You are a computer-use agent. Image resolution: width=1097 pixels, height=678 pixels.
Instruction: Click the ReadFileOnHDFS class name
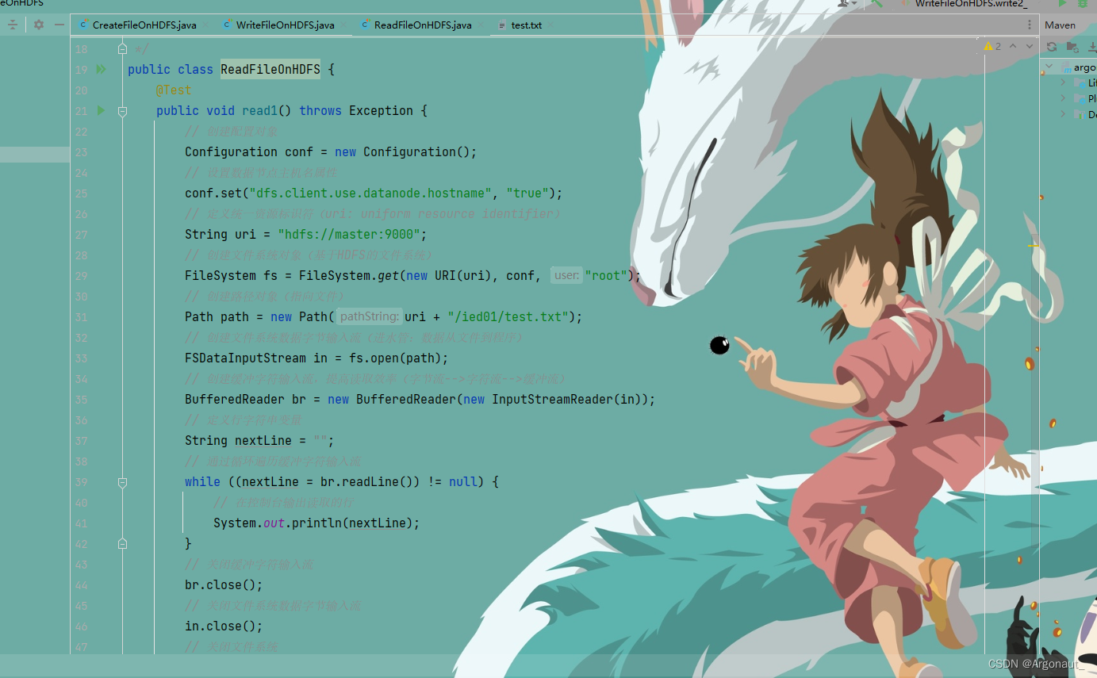(270, 70)
